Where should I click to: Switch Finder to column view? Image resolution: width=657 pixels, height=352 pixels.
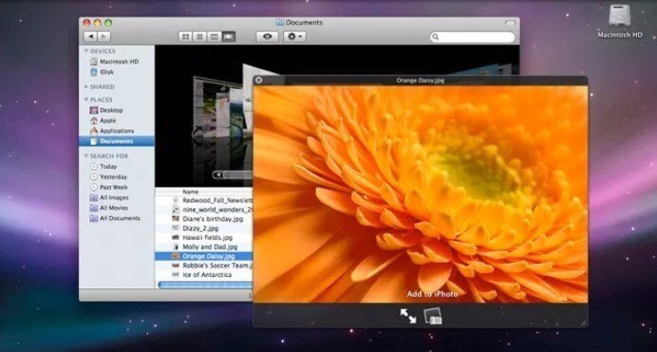click(215, 37)
